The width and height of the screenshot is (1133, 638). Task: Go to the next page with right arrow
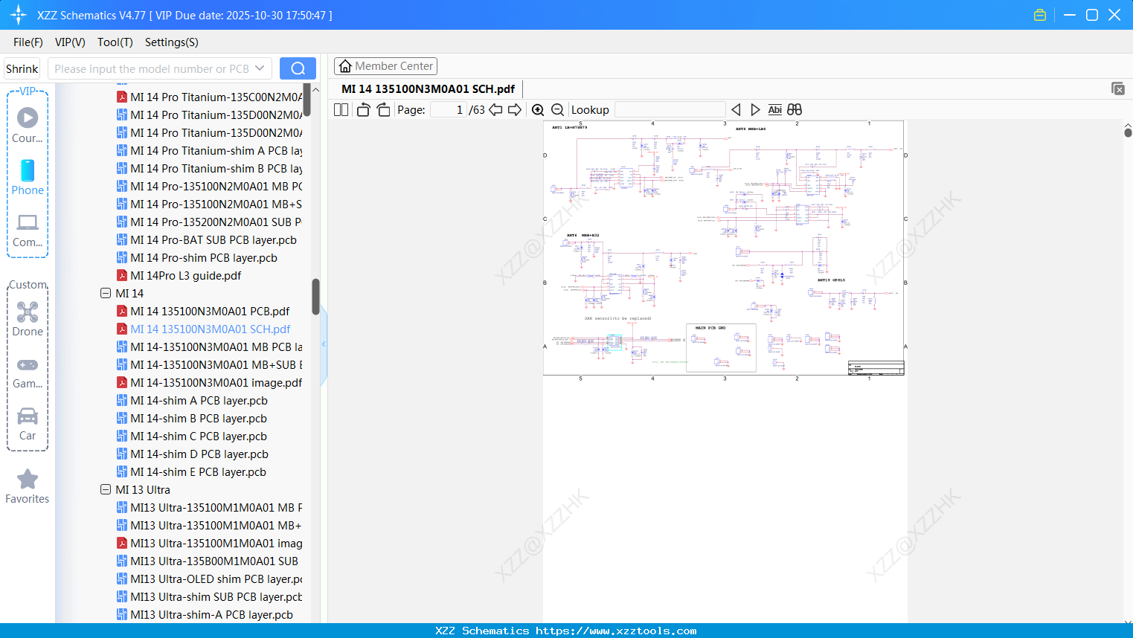tap(515, 110)
